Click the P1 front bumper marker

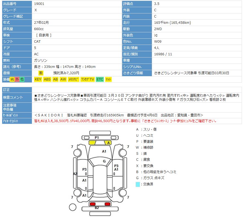pos(97,137)
